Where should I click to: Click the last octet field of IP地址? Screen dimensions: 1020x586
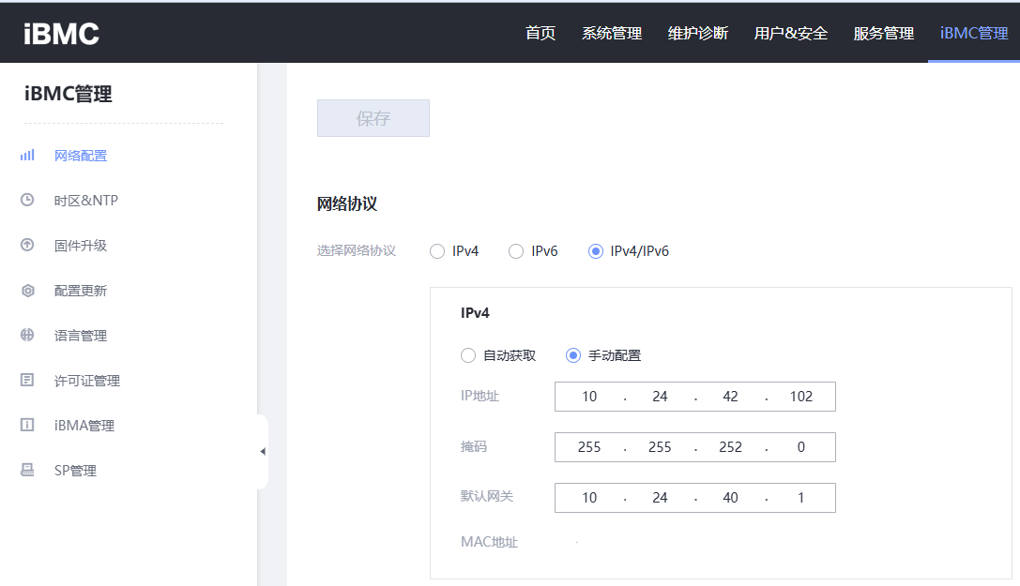800,397
